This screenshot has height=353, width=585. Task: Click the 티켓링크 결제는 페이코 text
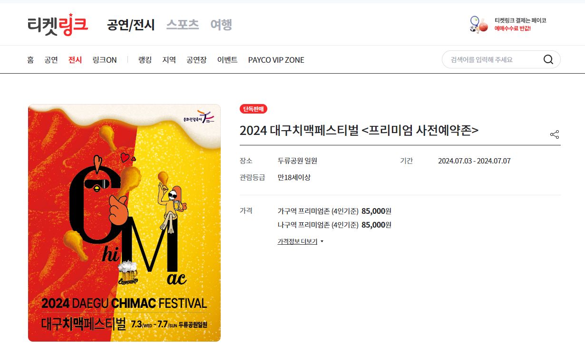point(520,20)
